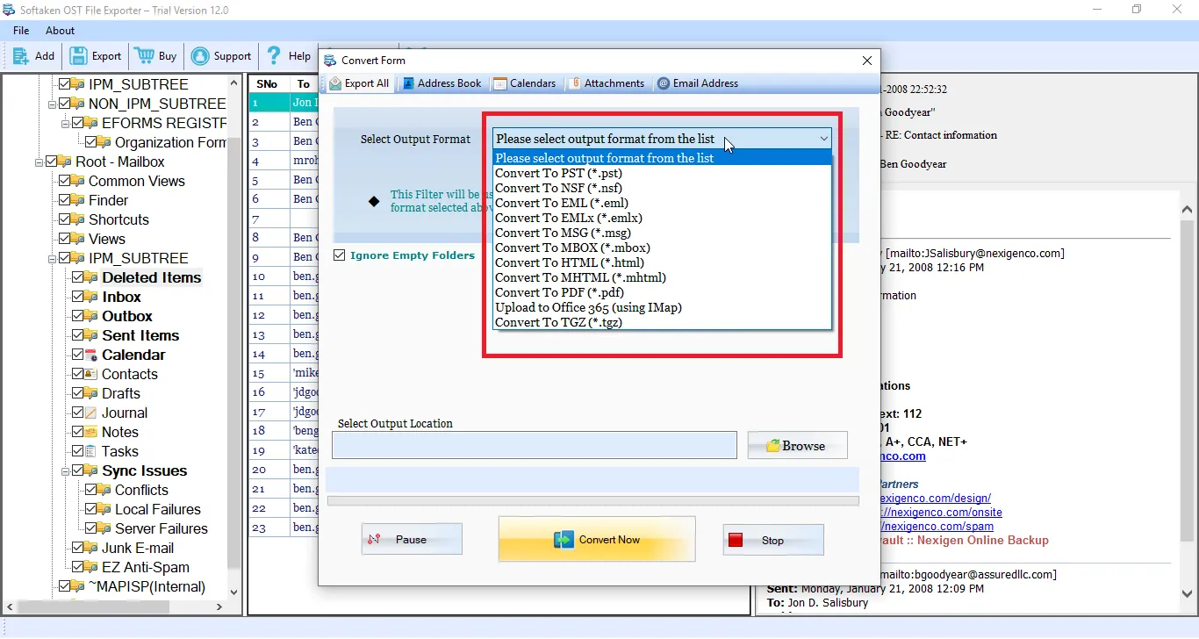This screenshot has width=1199, height=639.
Task: Click the Junk E-mail folder icon
Action: coord(91,548)
